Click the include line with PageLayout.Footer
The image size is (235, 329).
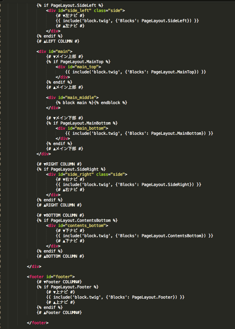tap(115, 297)
